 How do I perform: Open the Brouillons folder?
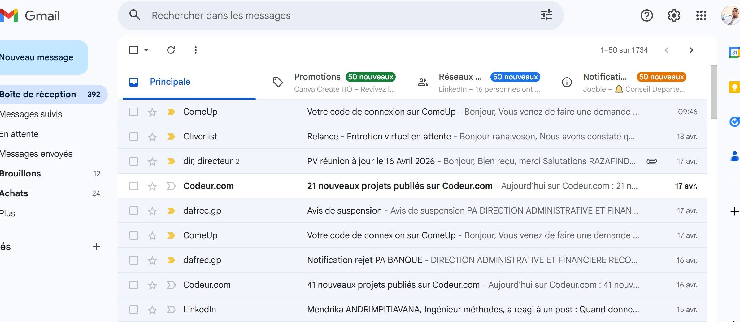(x=20, y=174)
